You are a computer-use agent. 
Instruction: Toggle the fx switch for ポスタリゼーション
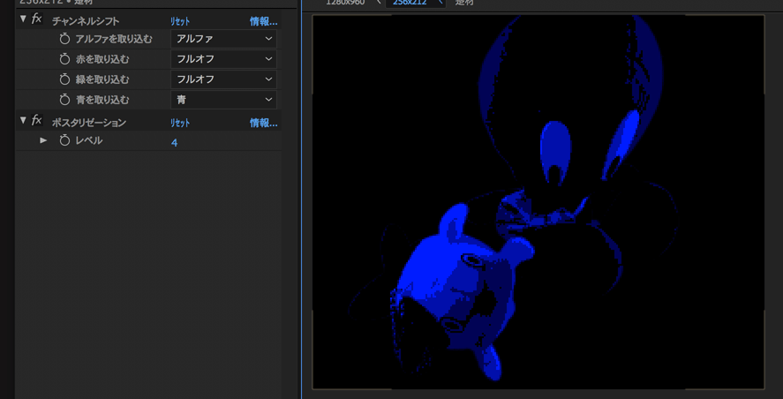click(x=37, y=120)
